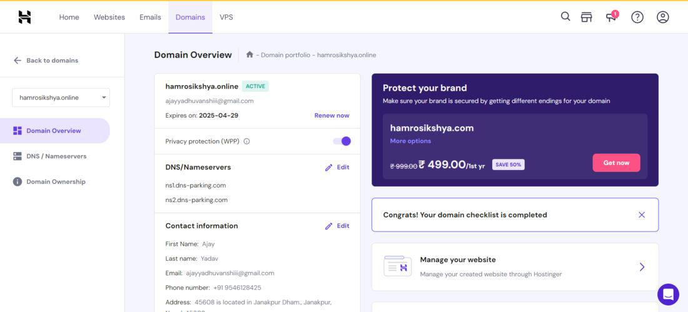Click the phone number +91 9546128425
Screen dimensions: 688x312
pos(237,288)
